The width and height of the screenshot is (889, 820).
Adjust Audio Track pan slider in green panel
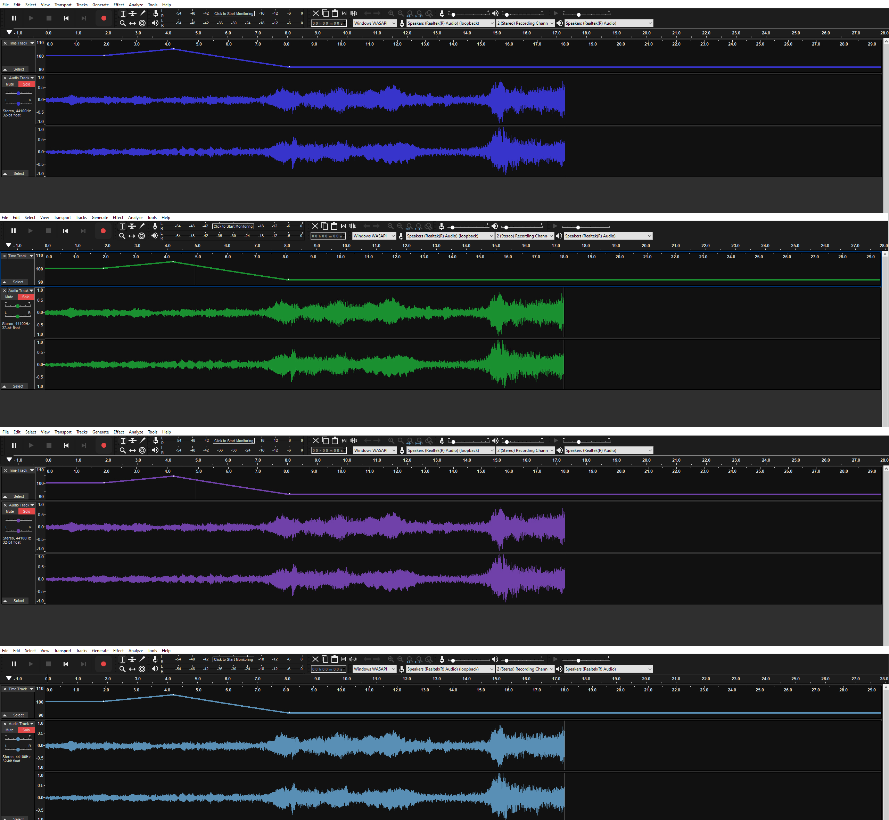17,316
